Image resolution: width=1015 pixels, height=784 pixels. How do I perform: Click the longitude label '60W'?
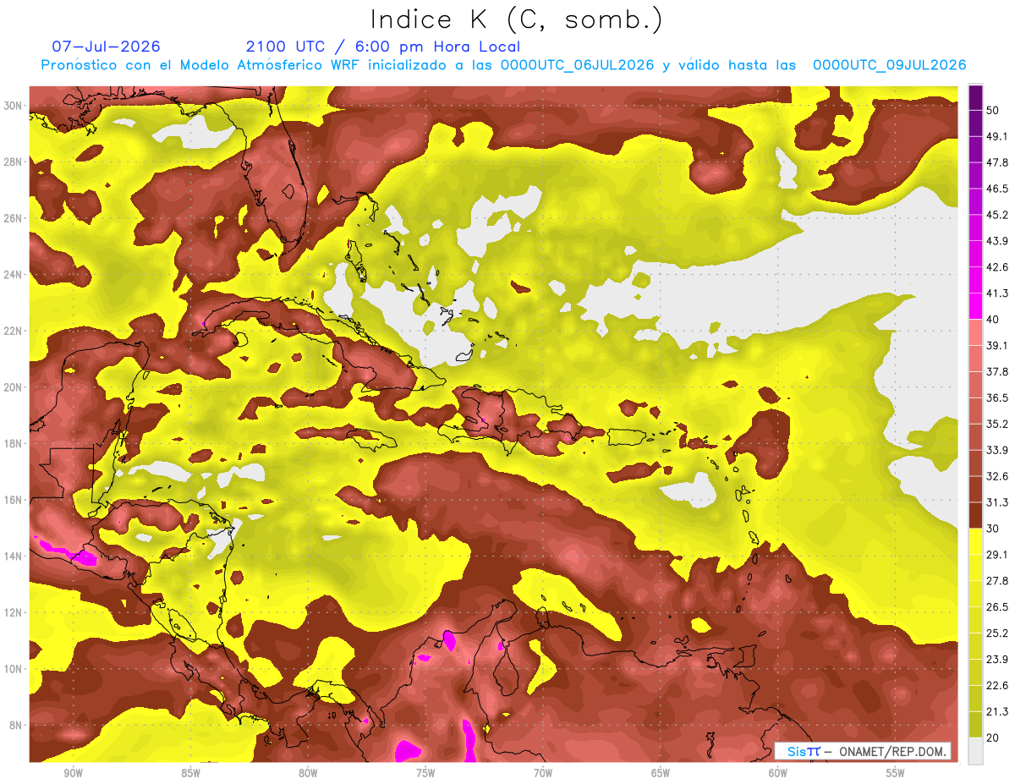coord(778,774)
